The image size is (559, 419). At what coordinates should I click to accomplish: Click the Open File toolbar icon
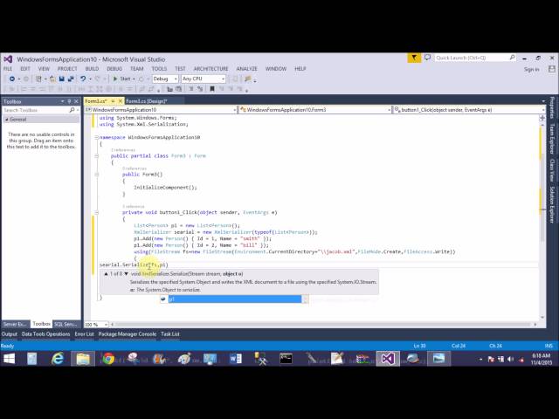click(52, 79)
